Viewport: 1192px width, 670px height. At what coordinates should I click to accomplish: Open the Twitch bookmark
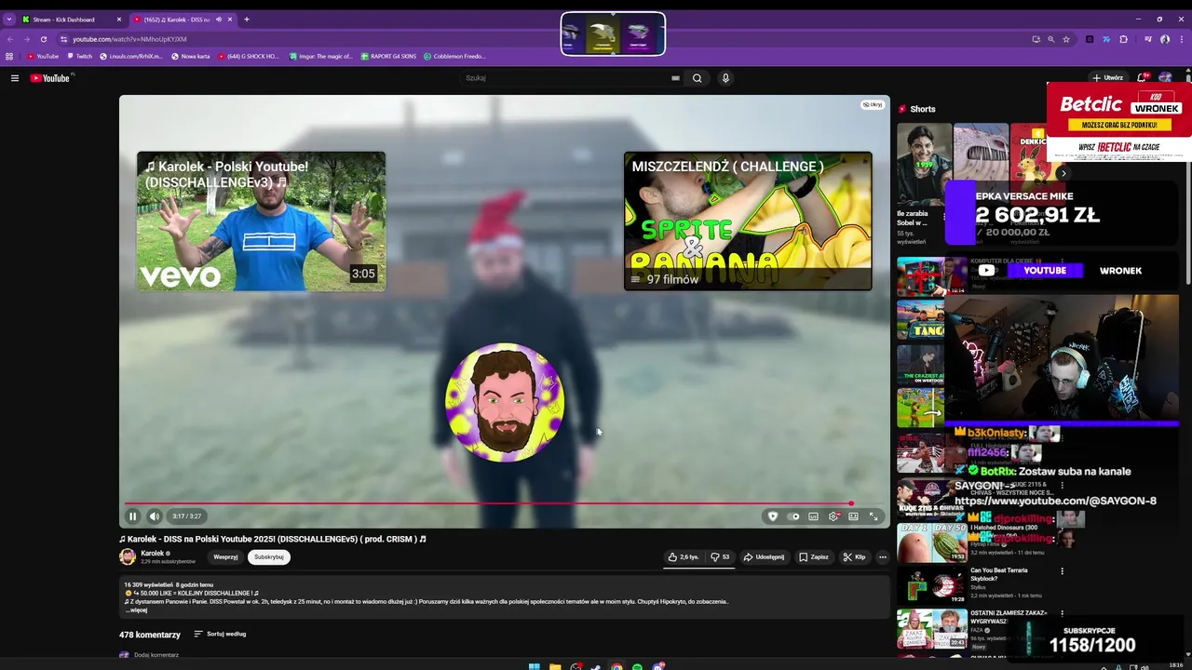pyautogui.click(x=79, y=57)
